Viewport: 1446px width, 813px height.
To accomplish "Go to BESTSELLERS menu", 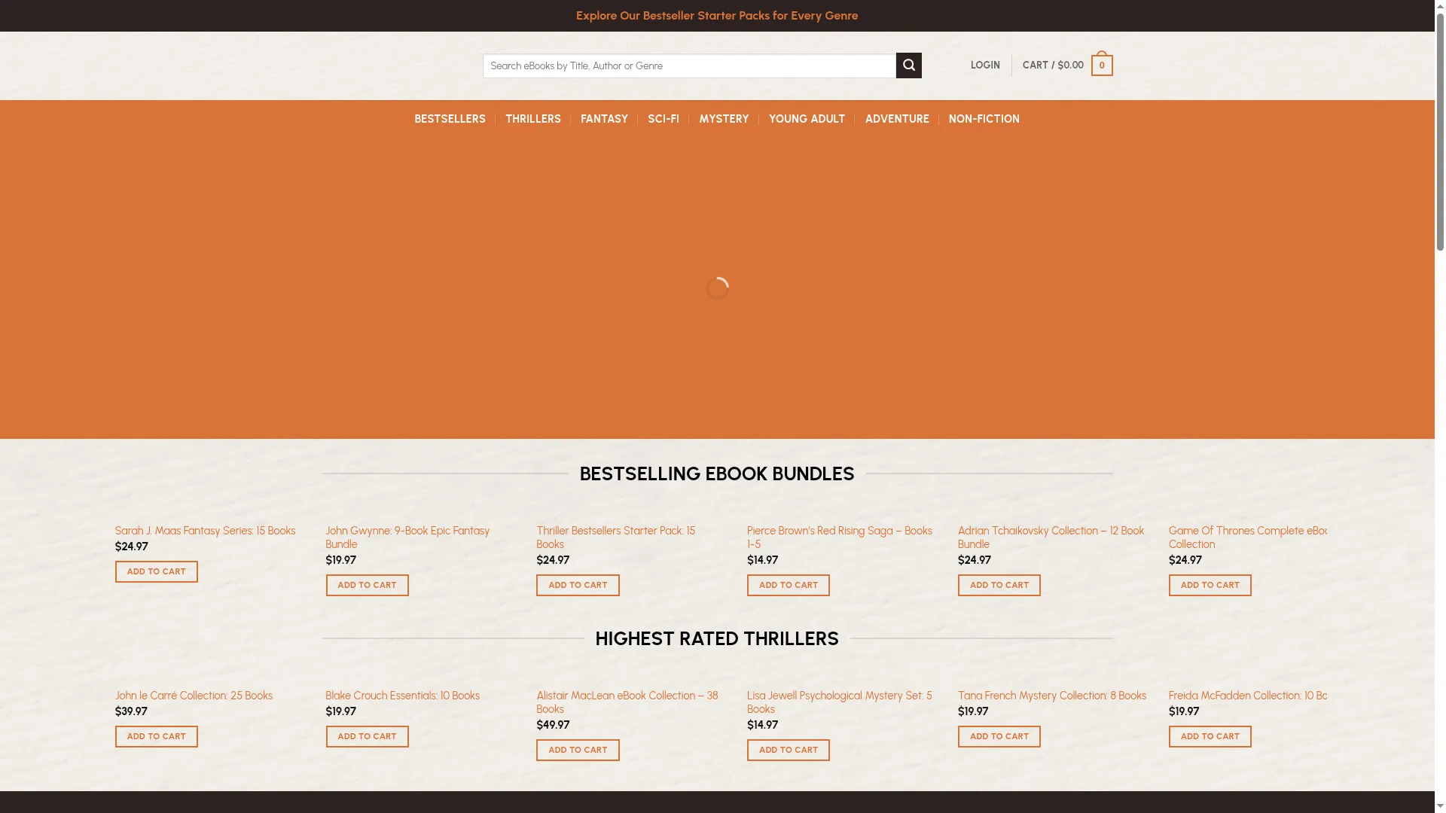I will 450,119.
